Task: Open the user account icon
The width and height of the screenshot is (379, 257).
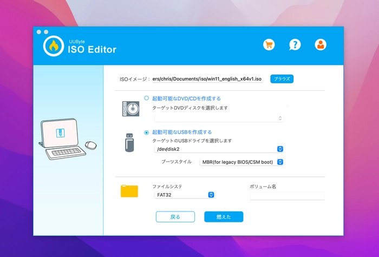Action: (321, 45)
